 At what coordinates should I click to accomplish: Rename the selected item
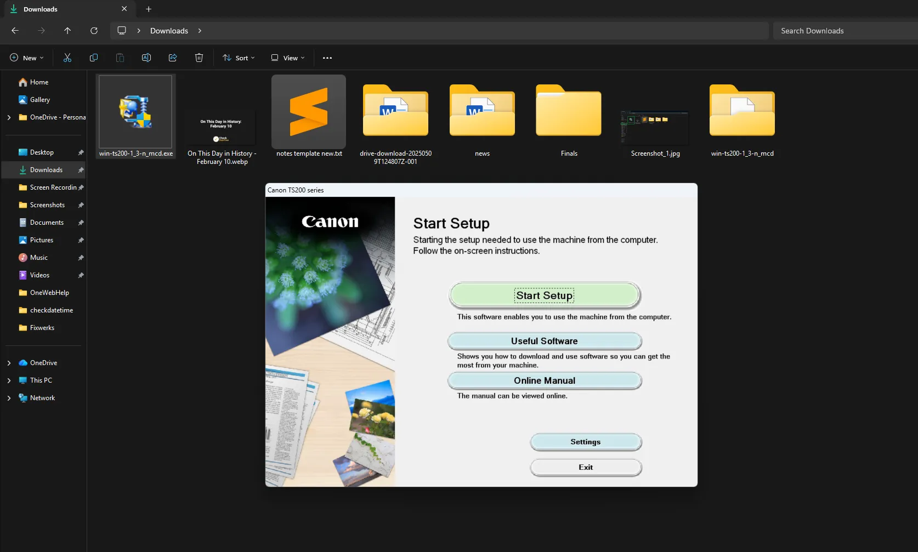coord(146,58)
